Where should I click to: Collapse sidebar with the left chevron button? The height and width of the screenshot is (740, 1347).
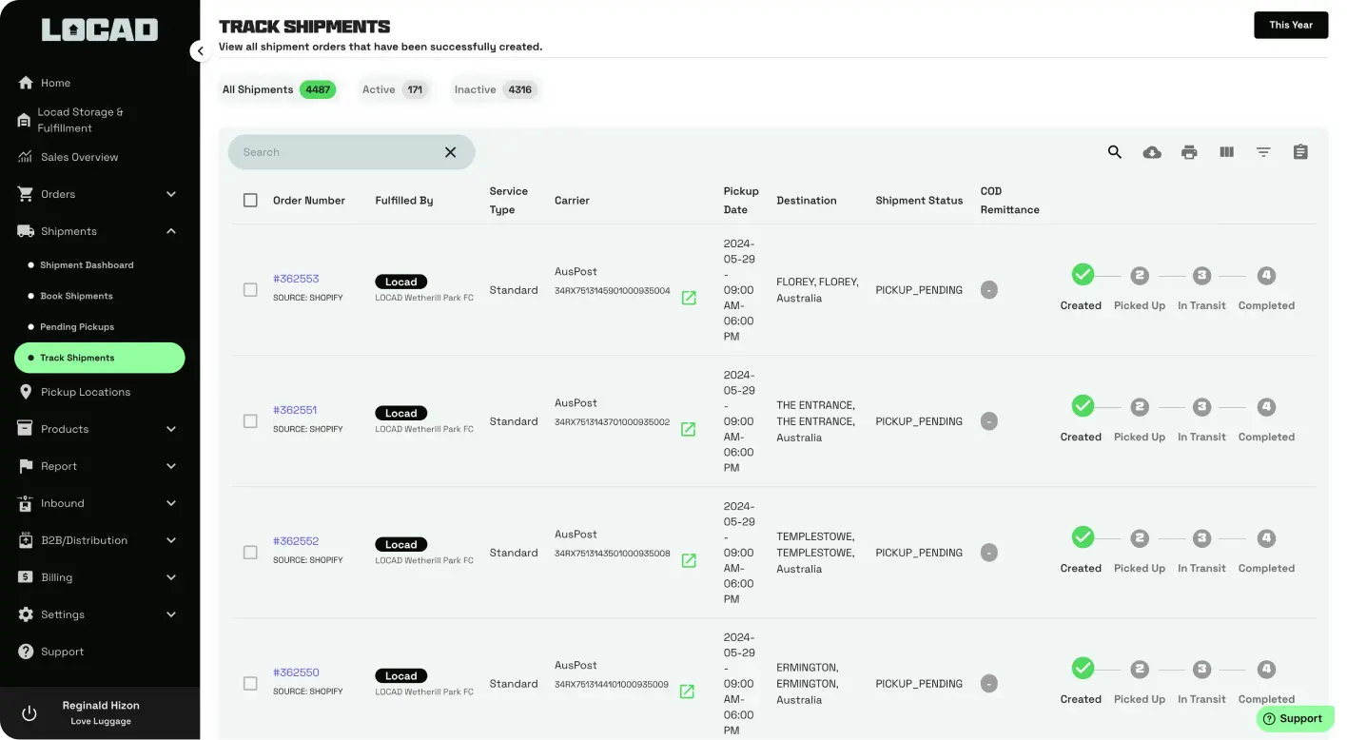pyautogui.click(x=200, y=51)
